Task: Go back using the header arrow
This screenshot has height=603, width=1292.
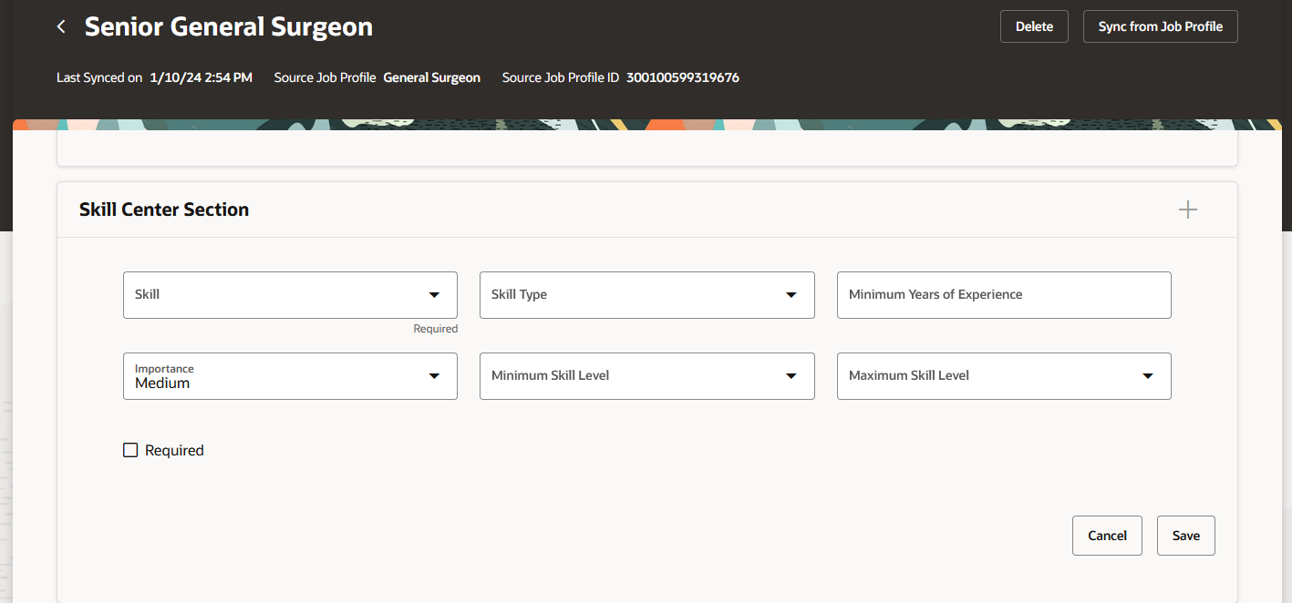Action: [x=61, y=27]
